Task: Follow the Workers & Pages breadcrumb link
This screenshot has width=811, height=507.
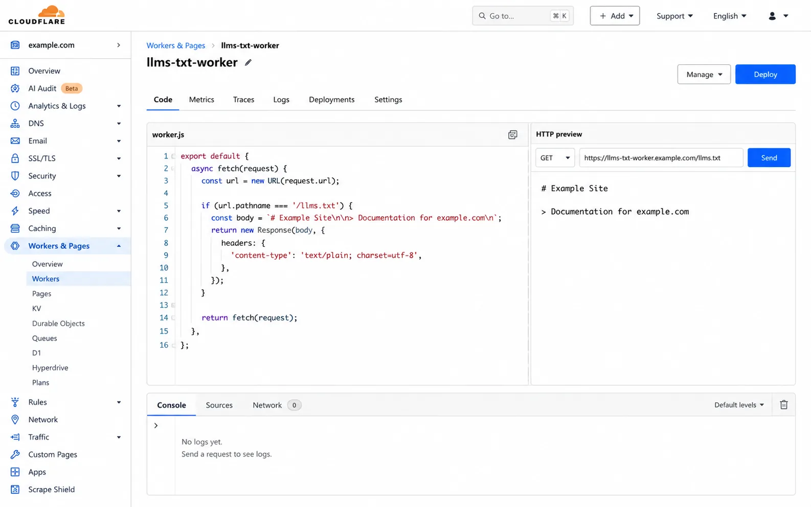Action: 175,45
